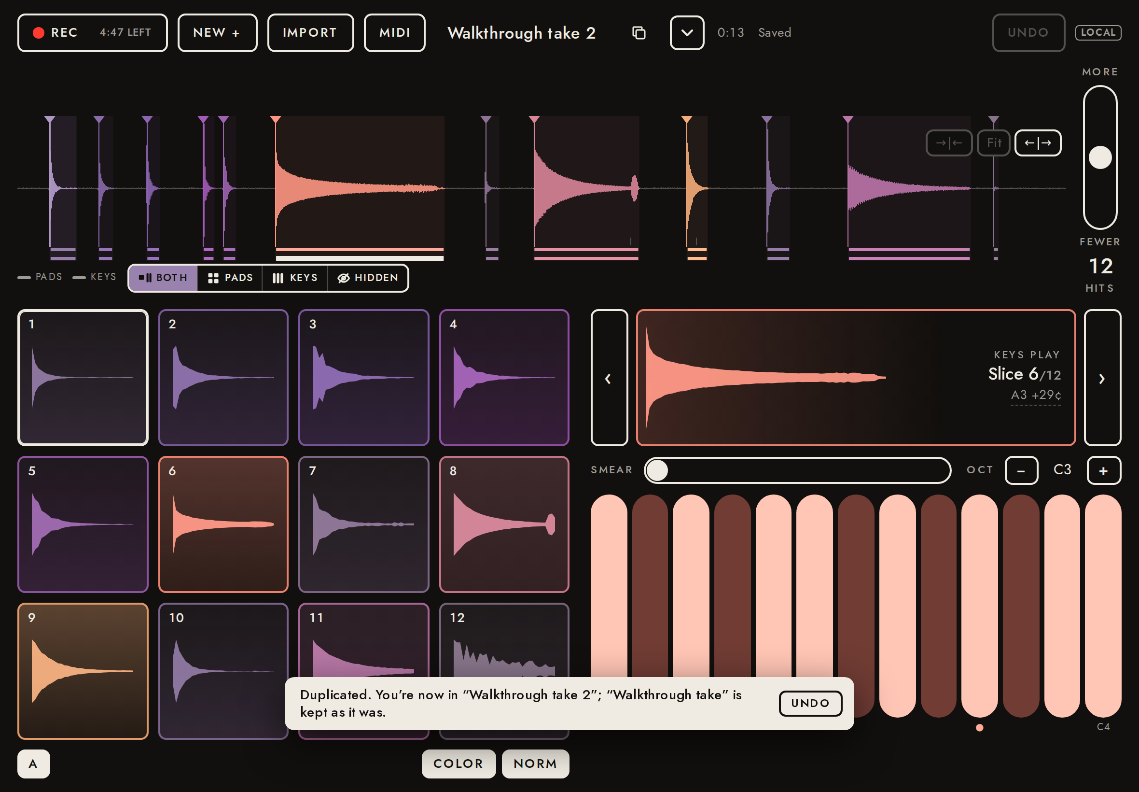1139x792 pixels.
Task: Trigger pad 3
Action: coord(363,378)
